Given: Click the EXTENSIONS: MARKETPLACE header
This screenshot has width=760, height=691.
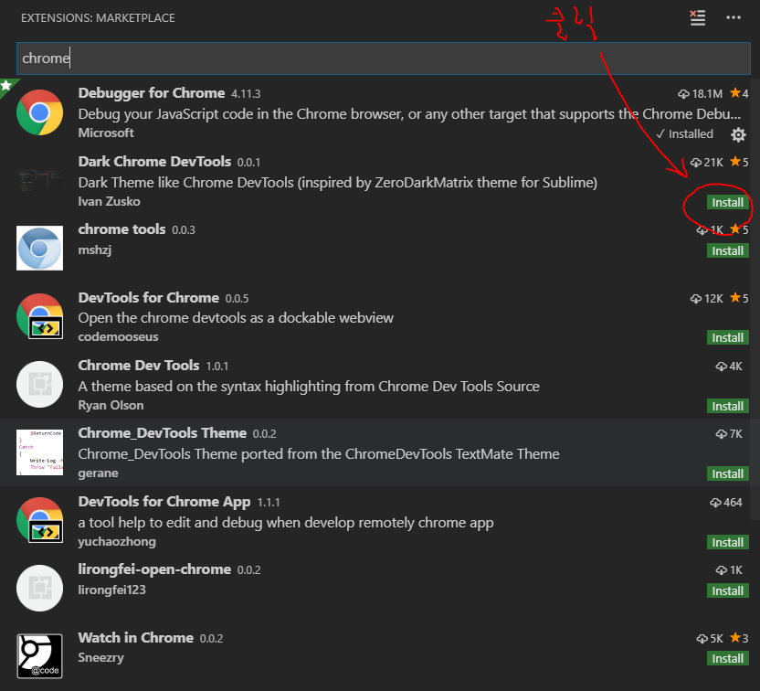Looking at the screenshot, I should click(x=98, y=18).
